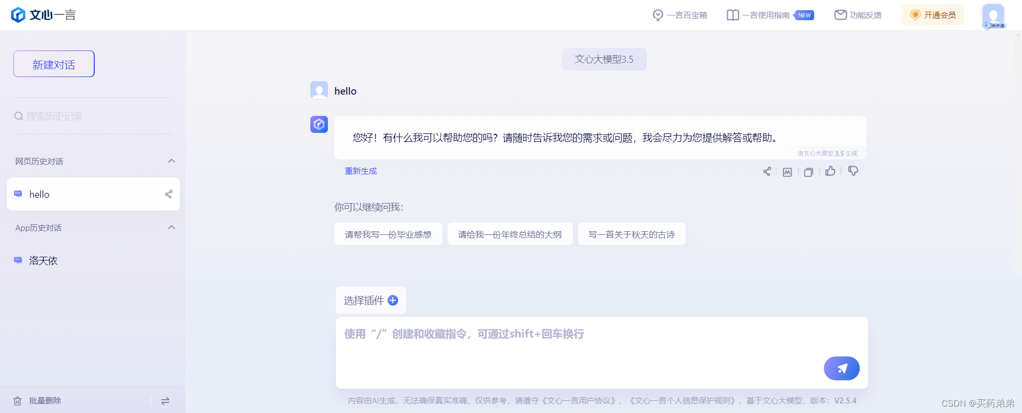1022x413 pixels.
Task: Give the reply a thumbs up
Action: click(x=830, y=171)
